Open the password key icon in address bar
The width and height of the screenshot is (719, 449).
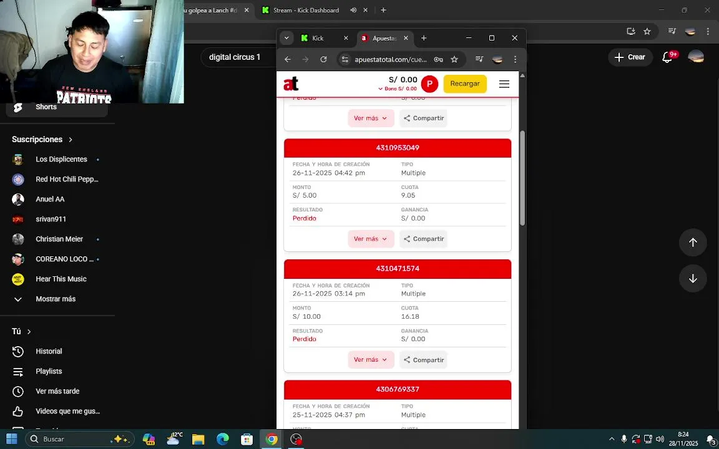pos(438,59)
